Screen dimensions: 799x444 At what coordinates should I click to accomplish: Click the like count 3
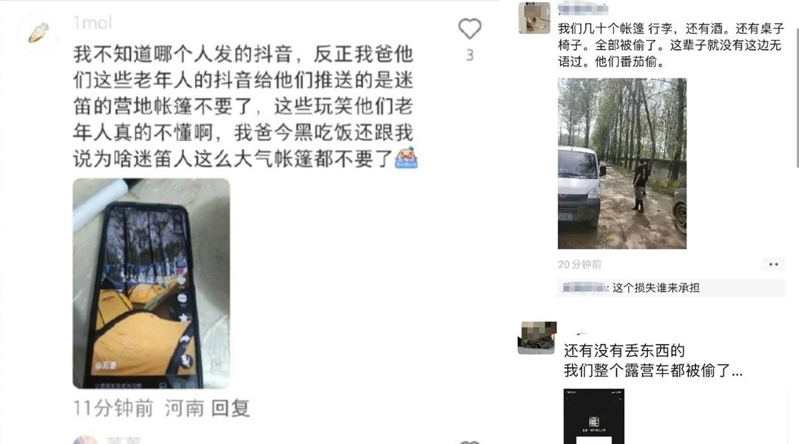coord(470,55)
